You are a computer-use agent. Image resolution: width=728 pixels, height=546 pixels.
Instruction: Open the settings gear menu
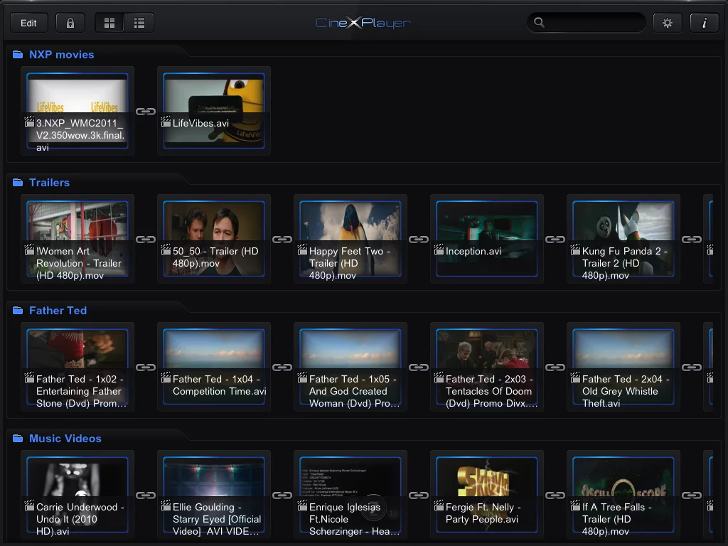[667, 22]
